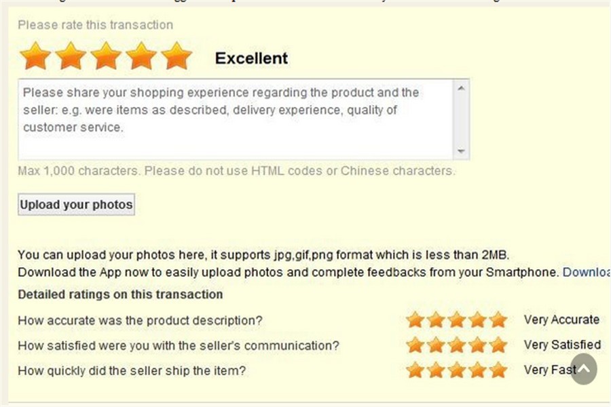The width and height of the screenshot is (611, 407).
Task: Give shipping speed five stars
Action: pyautogui.click(x=498, y=370)
